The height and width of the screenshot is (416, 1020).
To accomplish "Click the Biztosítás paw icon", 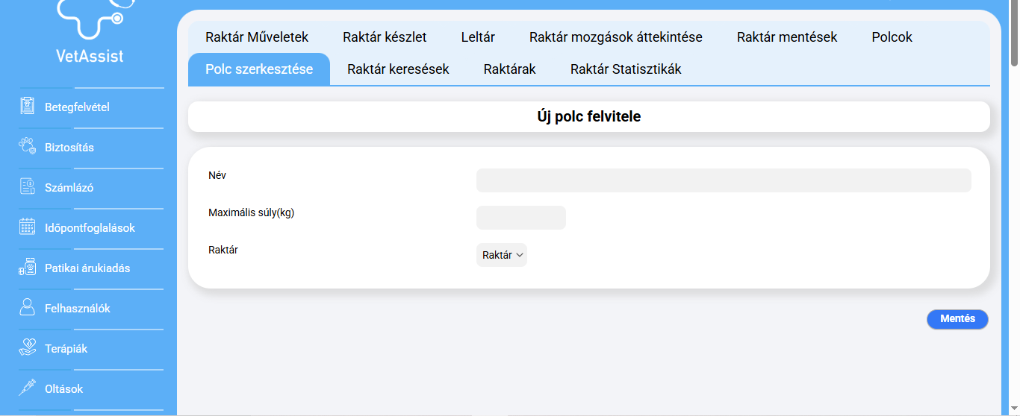I will pos(28,147).
